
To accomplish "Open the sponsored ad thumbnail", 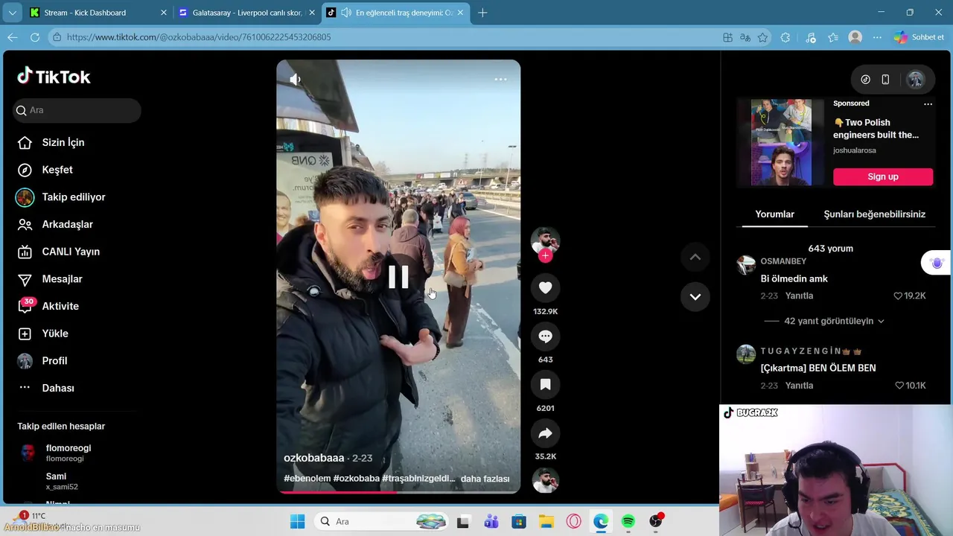I will click(781, 142).
